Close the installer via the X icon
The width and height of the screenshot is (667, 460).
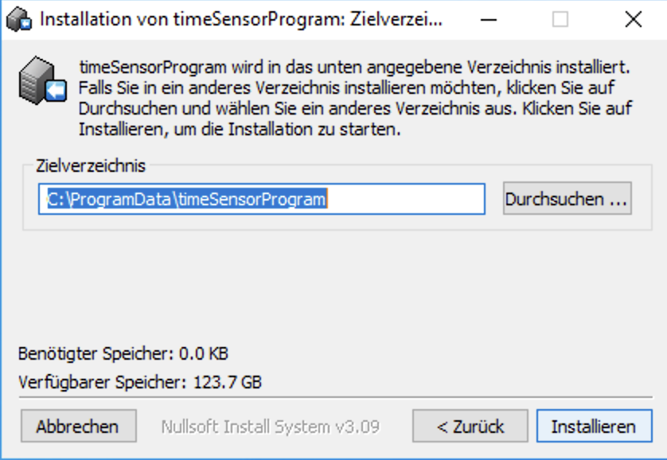coord(634,20)
